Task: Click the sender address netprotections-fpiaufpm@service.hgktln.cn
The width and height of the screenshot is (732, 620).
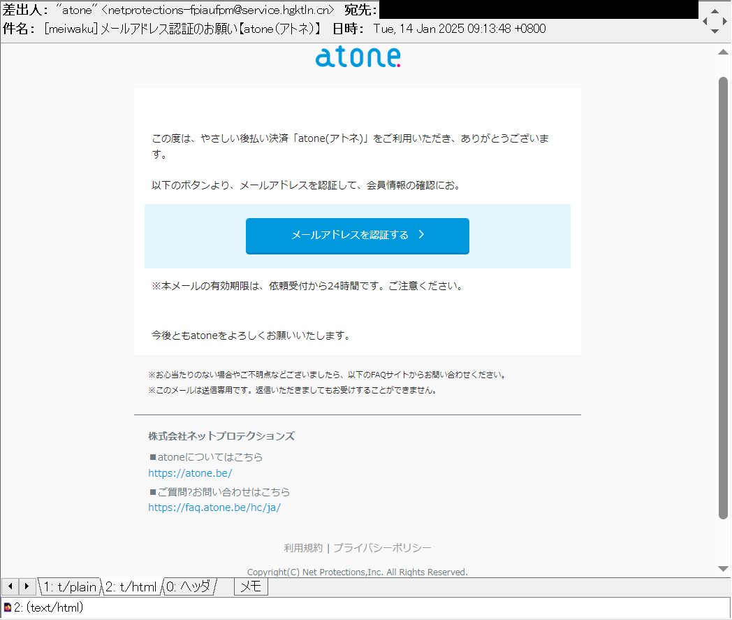Action: (x=218, y=10)
